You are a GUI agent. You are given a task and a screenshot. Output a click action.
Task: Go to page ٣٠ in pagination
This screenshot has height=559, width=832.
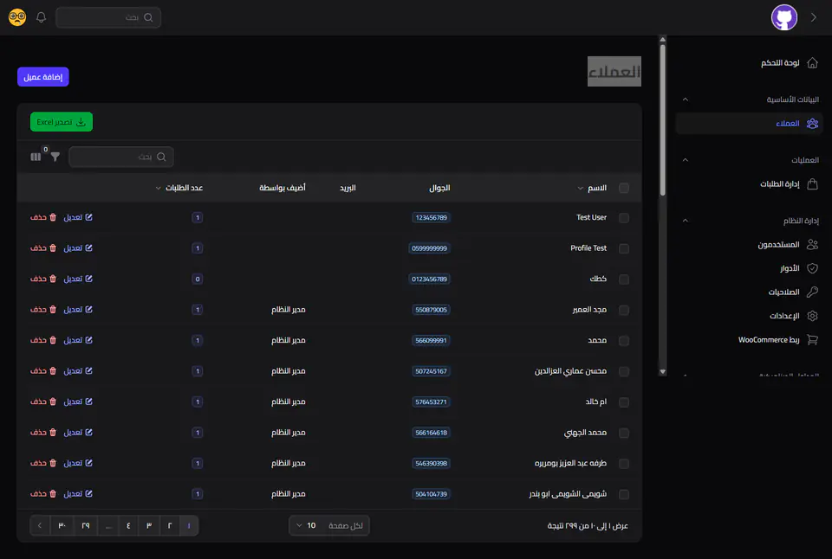point(62,525)
